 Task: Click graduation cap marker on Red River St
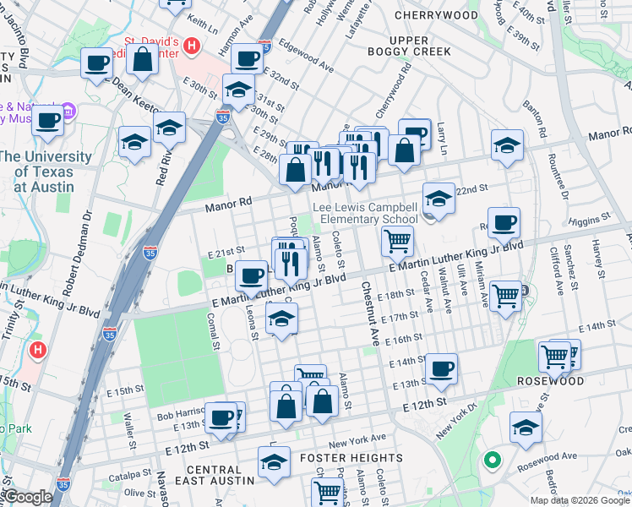pyautogui.click(x=169, y=129)
